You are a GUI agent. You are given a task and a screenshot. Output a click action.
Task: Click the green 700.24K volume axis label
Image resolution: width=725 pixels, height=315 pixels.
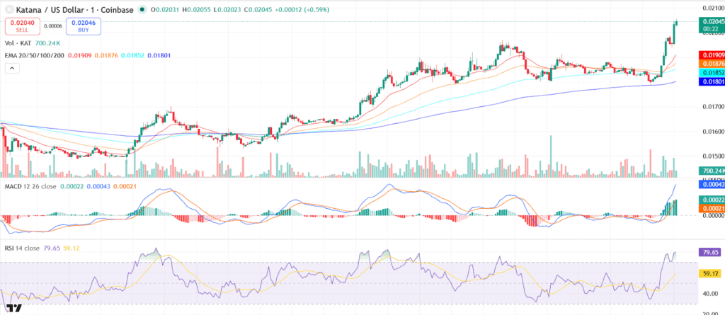[x=711, y=171]
